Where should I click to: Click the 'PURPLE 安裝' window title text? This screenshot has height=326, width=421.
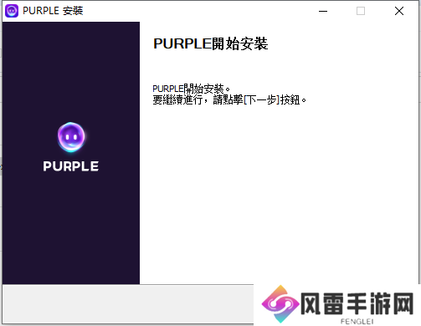click(53, 11)
